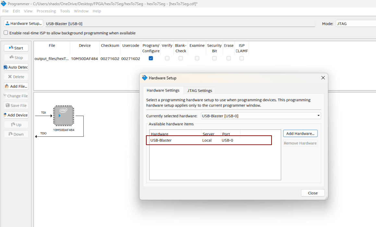This screenshot has width=376, height=227.
Task: Click the Remove Hardware button
Action: tap(300, 143)
